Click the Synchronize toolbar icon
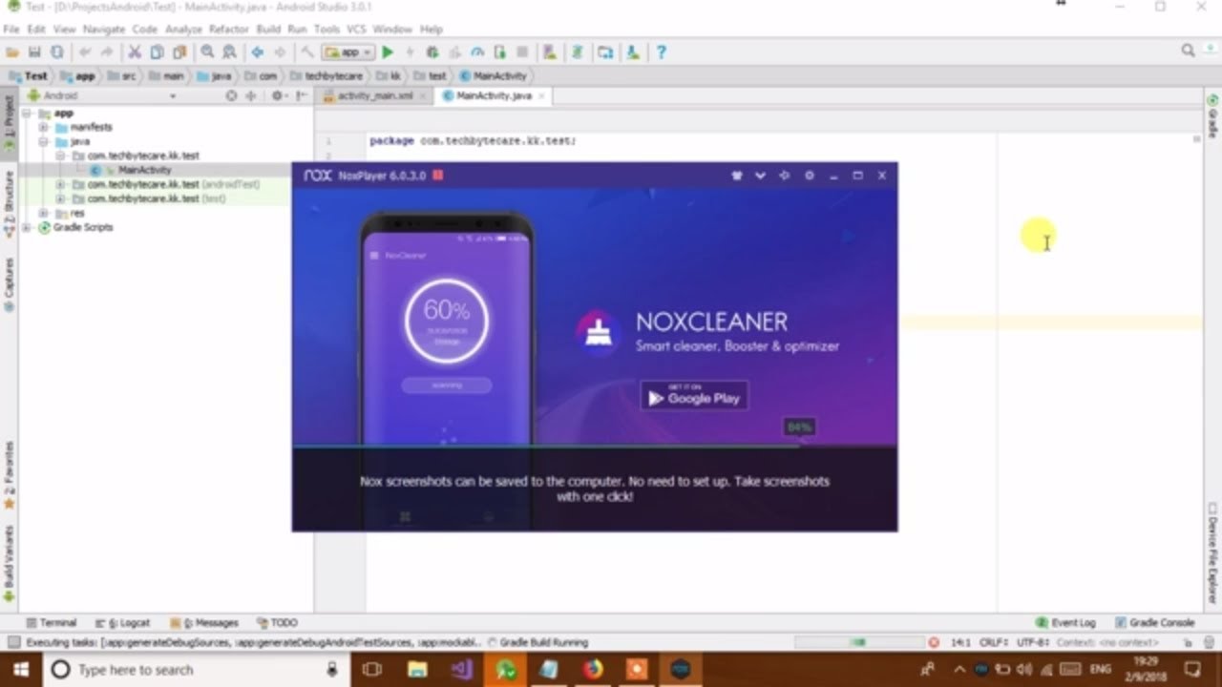This screenshot has width=1222, height=687. click(57, 52)
